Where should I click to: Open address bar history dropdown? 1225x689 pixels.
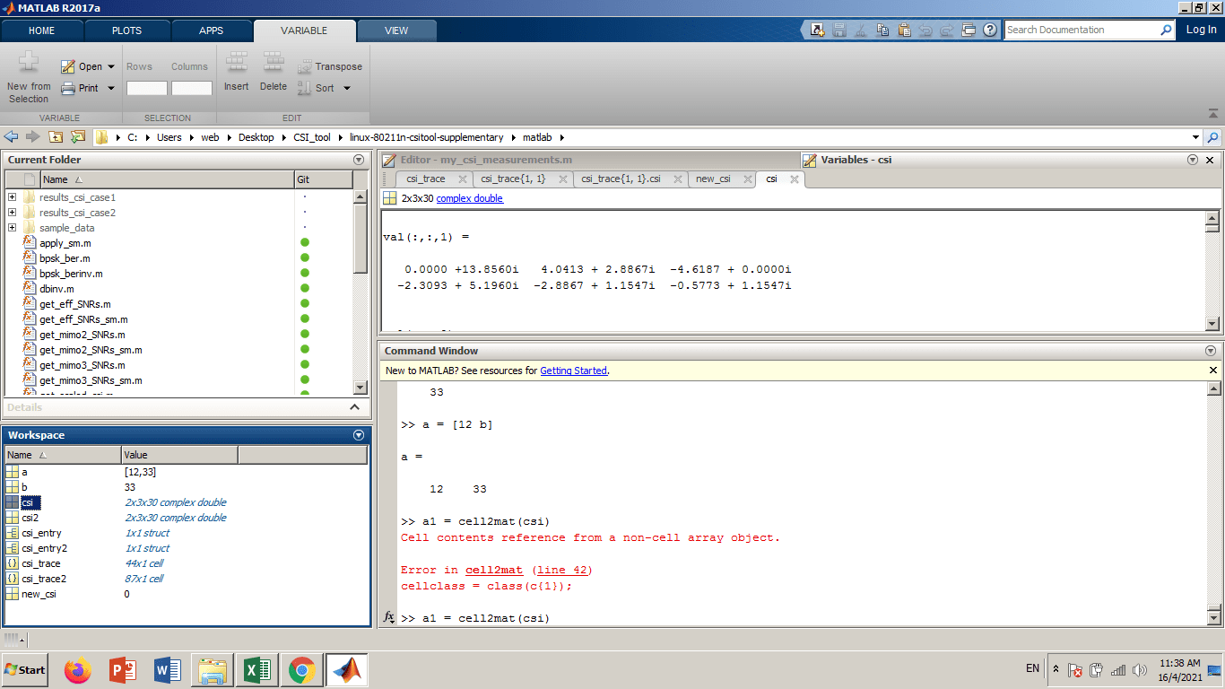1195,137
